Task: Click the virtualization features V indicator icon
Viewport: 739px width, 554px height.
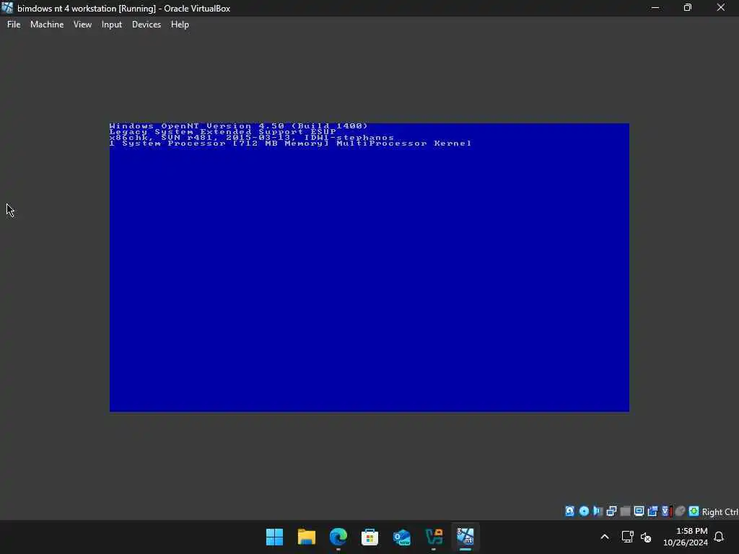Action: pyautogui.click(x=666, y=511)
